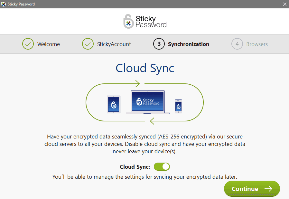Click the Cloud Sync label text
Image resolution: width=289 pixels, height=199 pixels.
click(x=135, y=166)
